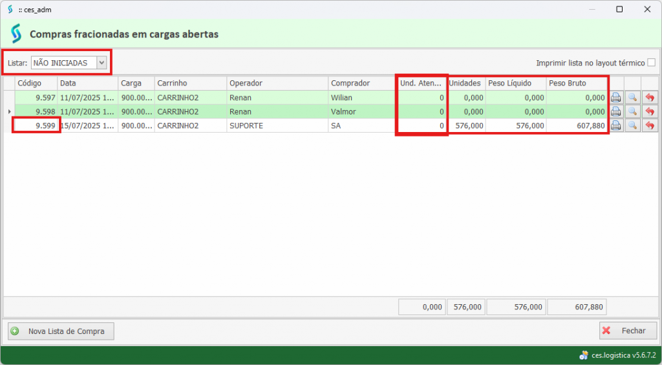662x365 pixels.
Task: Click buyer Valmor cell
Action: pos(363,111)
